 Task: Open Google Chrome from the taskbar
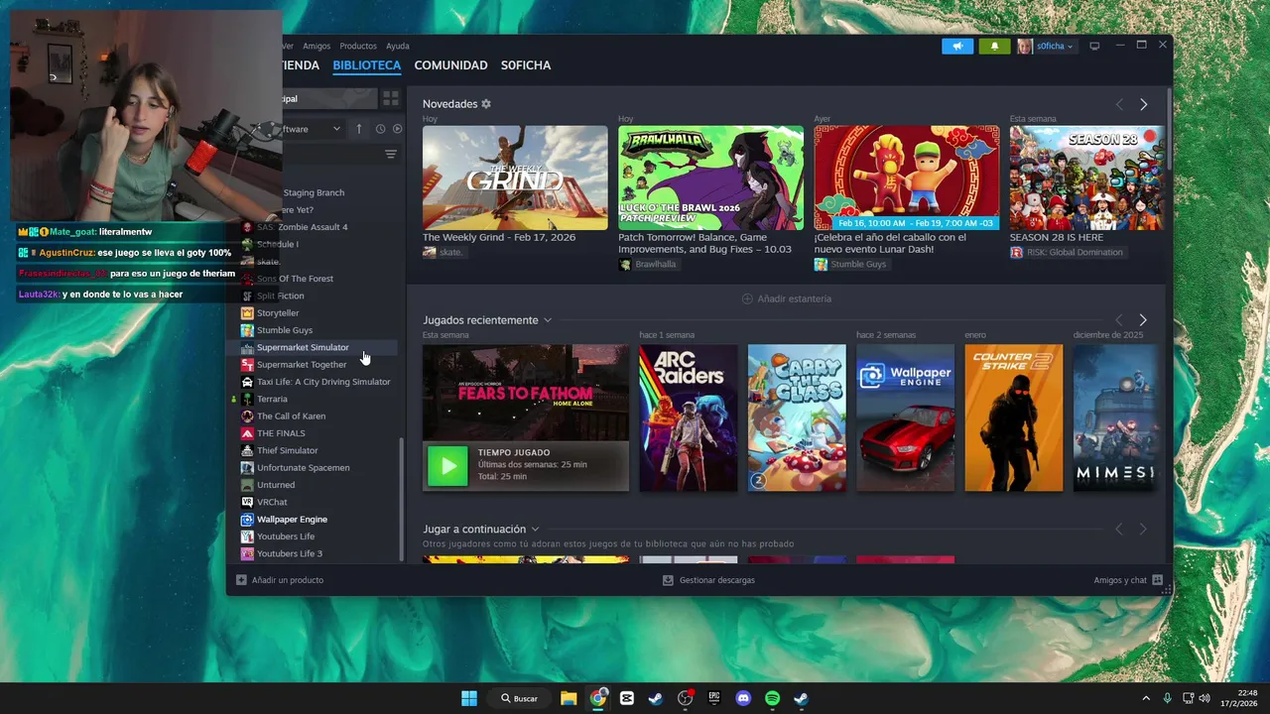coord(597,698)
